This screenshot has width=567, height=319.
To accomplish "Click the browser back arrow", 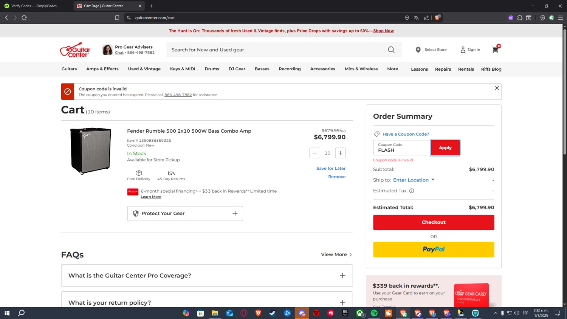I will point(6,18).
